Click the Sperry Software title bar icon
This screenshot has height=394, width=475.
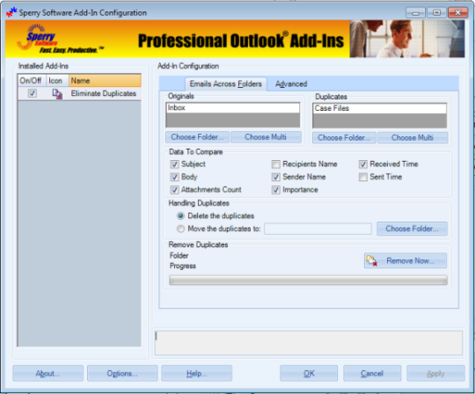click(x=11, y=12)
